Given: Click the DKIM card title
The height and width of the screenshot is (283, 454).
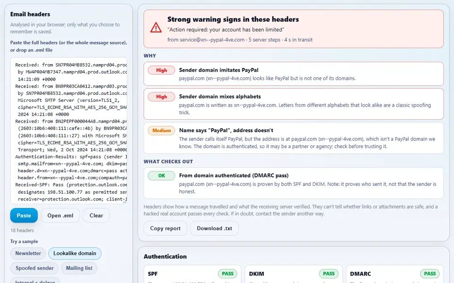Looking at the screenshot, I should coord(256,274).
